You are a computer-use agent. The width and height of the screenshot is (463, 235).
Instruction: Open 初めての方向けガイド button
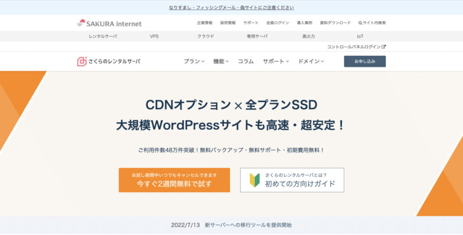coord(292,180)
